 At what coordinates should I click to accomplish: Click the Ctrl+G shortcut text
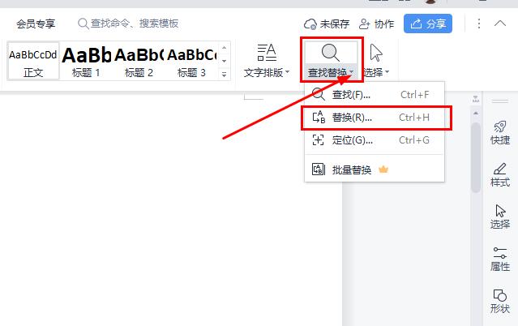coord(414,140)
